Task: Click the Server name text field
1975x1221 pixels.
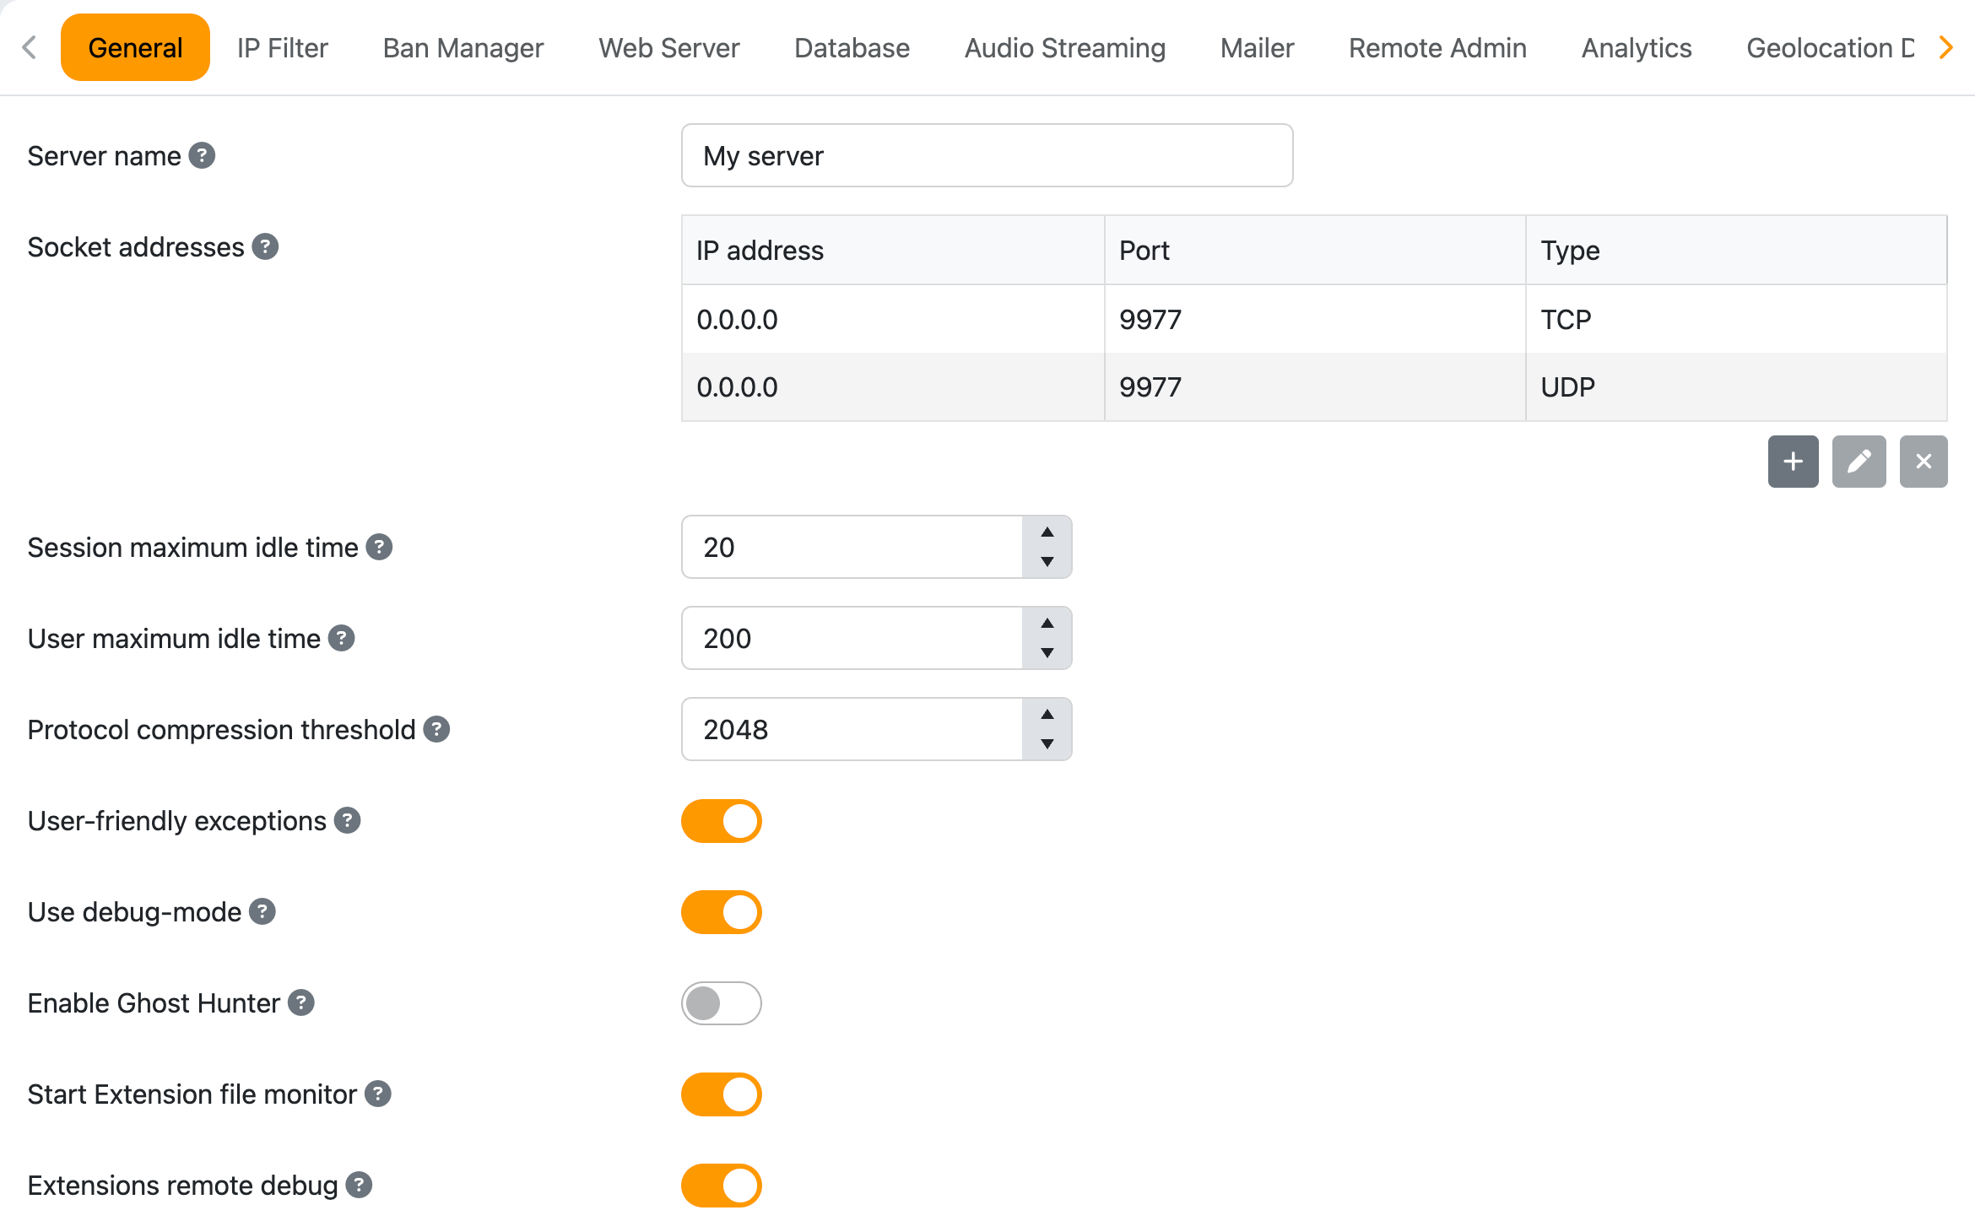Action: tap(987, 155)
